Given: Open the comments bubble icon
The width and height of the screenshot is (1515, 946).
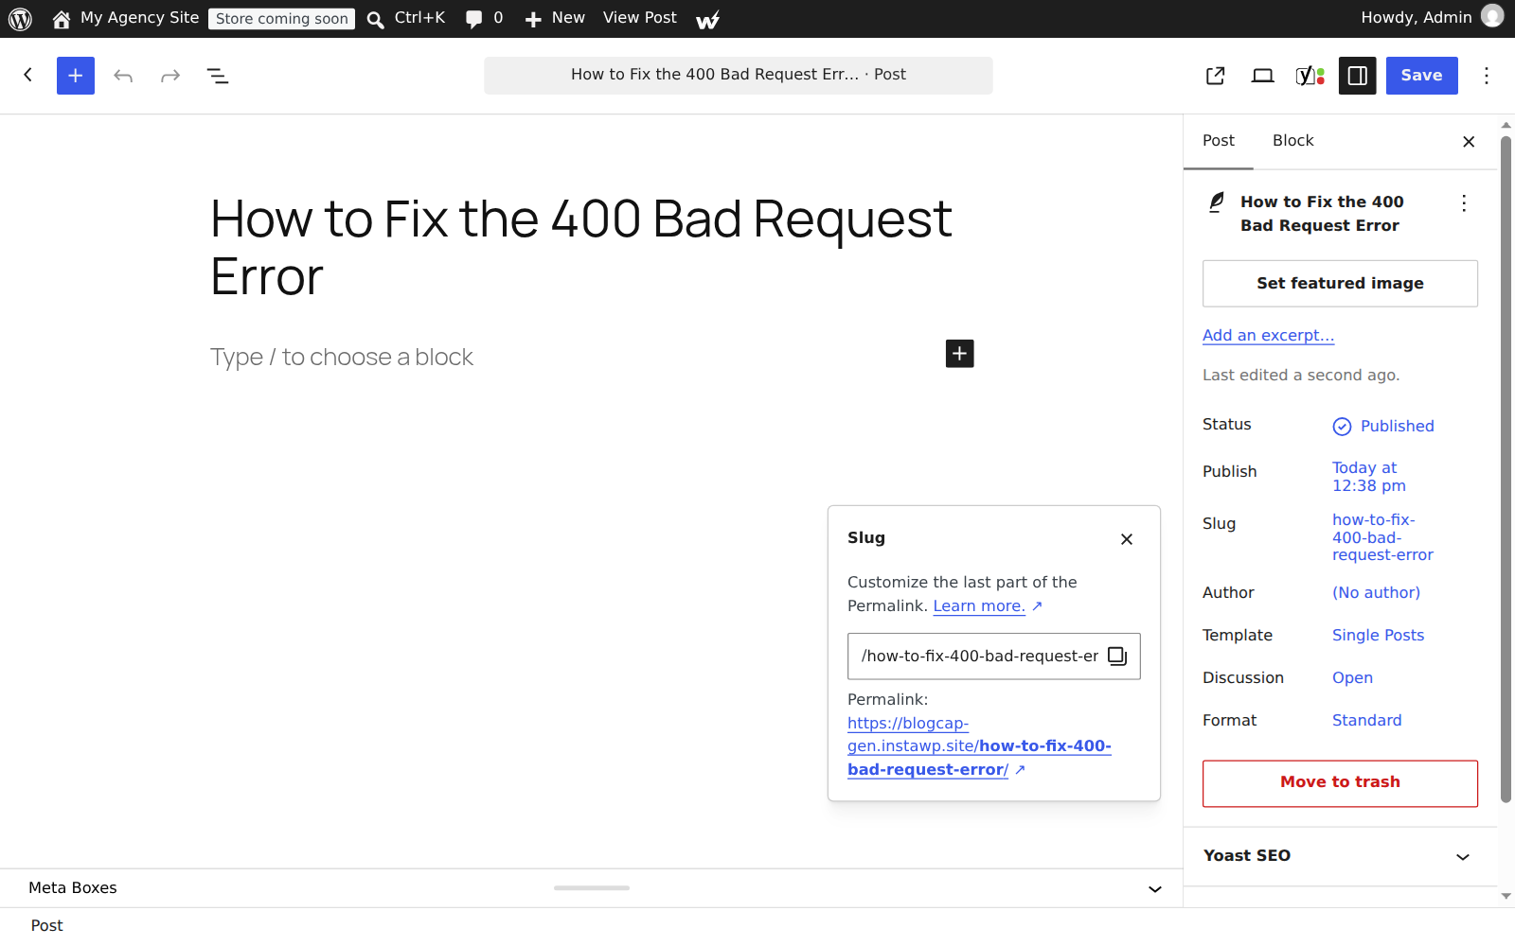Looking at the screenshot, I should coord(473,19).
